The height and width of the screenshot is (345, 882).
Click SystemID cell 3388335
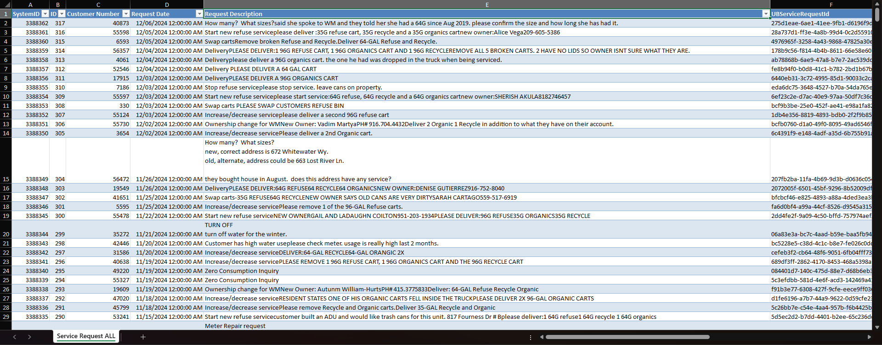click(x=30, y=317)
